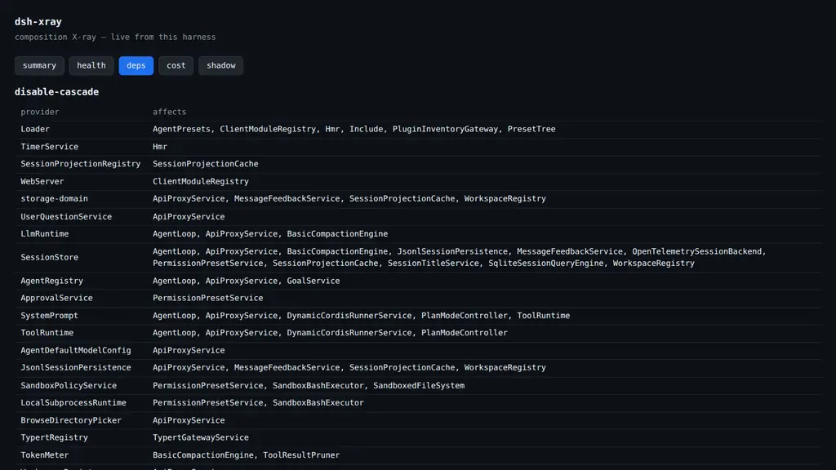The width and height of the screenshot is (836, 470).
Task: Switch to the health tab
Action: [x=91, y=65]
